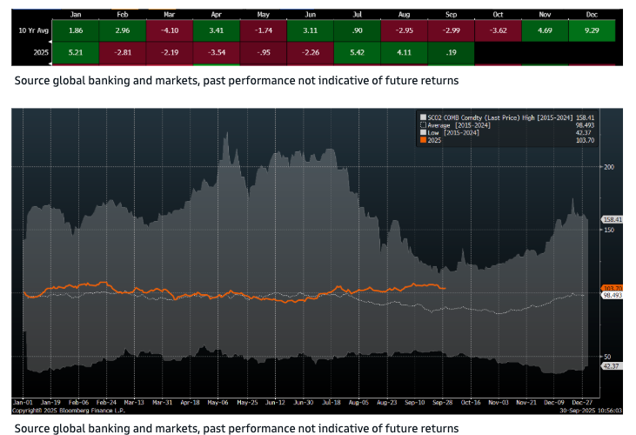Click the Sep-28 date on the x-axis
Viewport: 636px width, 435px height.
442,403
